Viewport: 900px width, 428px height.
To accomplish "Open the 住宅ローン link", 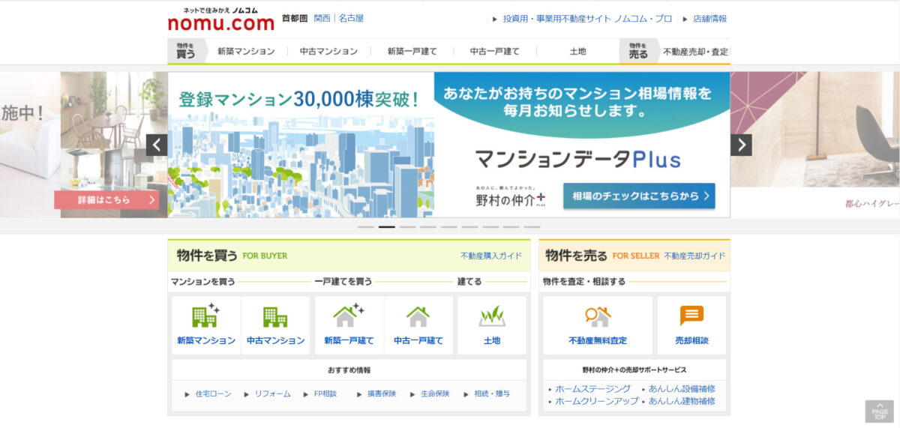I will click(213, 394).
